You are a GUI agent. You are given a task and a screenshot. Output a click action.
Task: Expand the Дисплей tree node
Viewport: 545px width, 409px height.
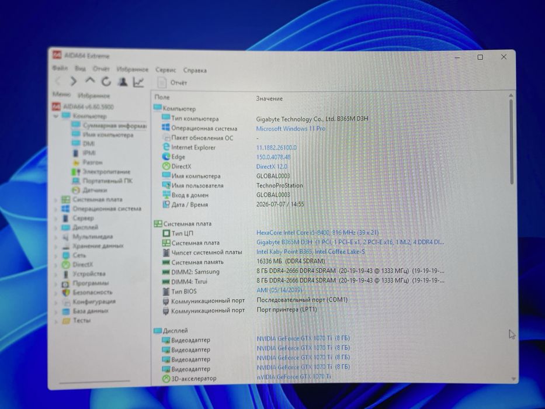tap(55, 228)
